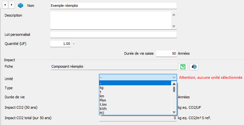Click the 'Impact' group title
The height and width of the screenshot is (125, 244).
click(9, 60)
